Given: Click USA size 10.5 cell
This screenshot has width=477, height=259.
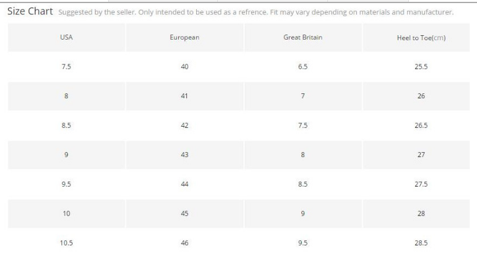Looking at the screenshot, I should (x=66, y=243).
